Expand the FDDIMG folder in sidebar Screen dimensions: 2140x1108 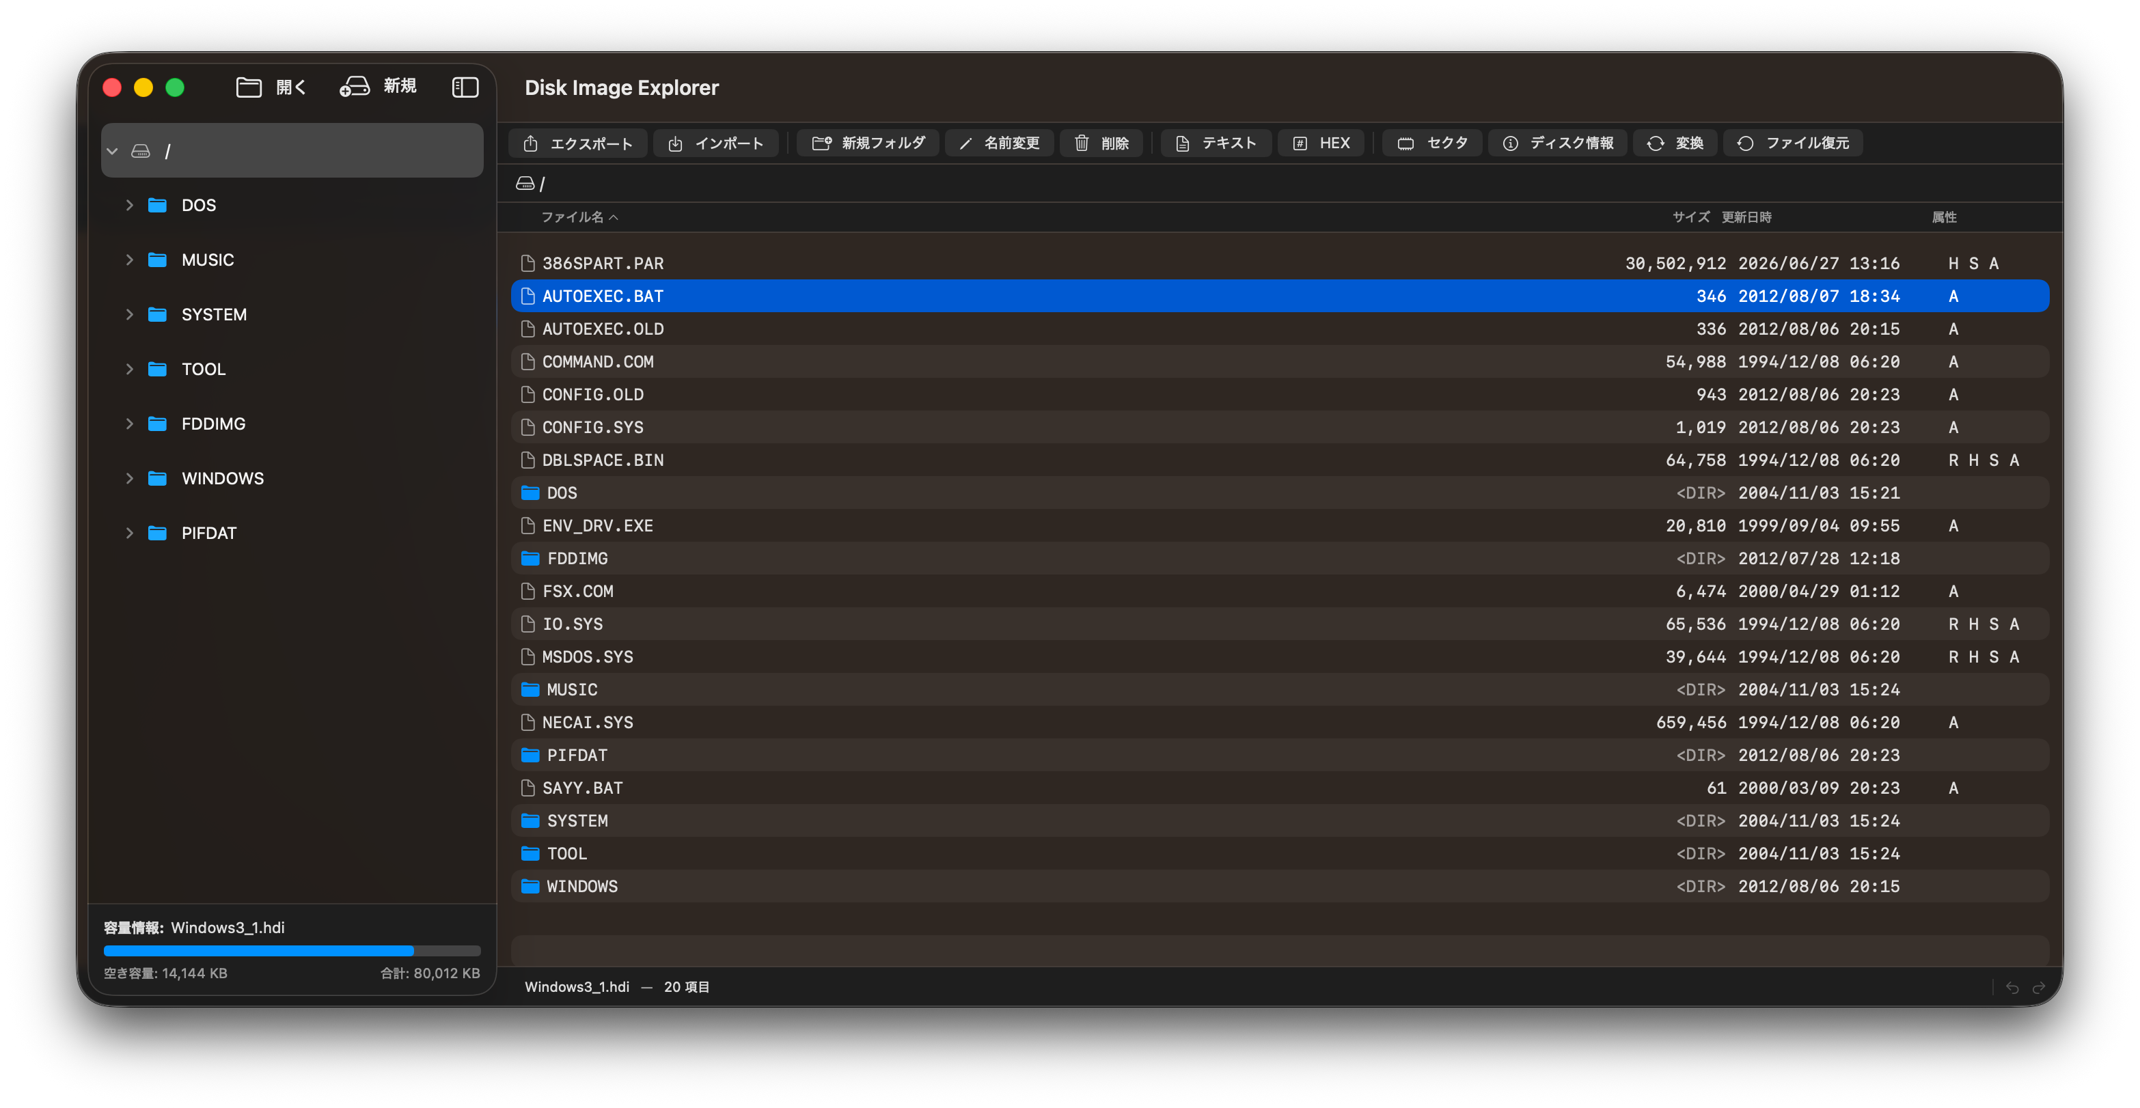(x=128, y=424)
